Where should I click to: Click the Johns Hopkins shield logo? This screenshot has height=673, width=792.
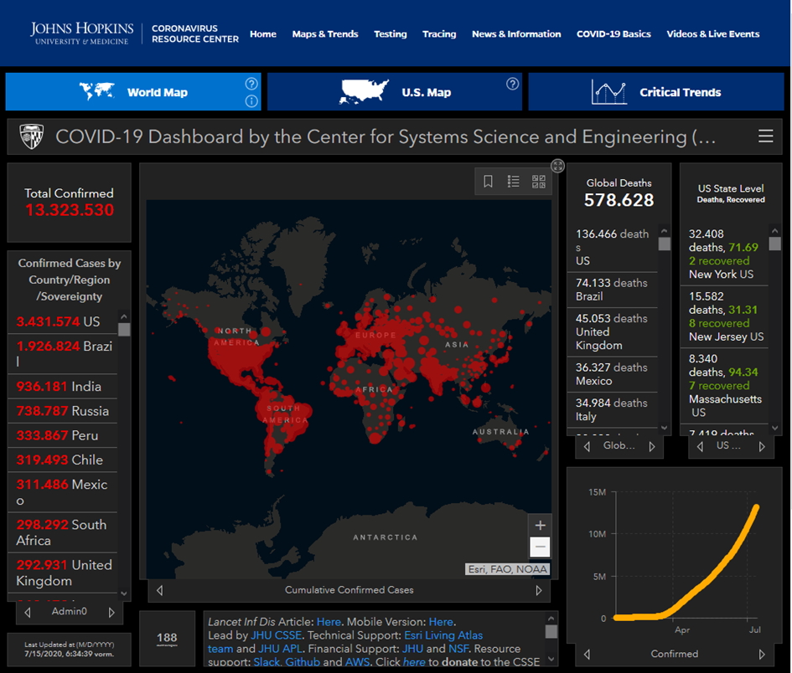(x=31, y=136)
